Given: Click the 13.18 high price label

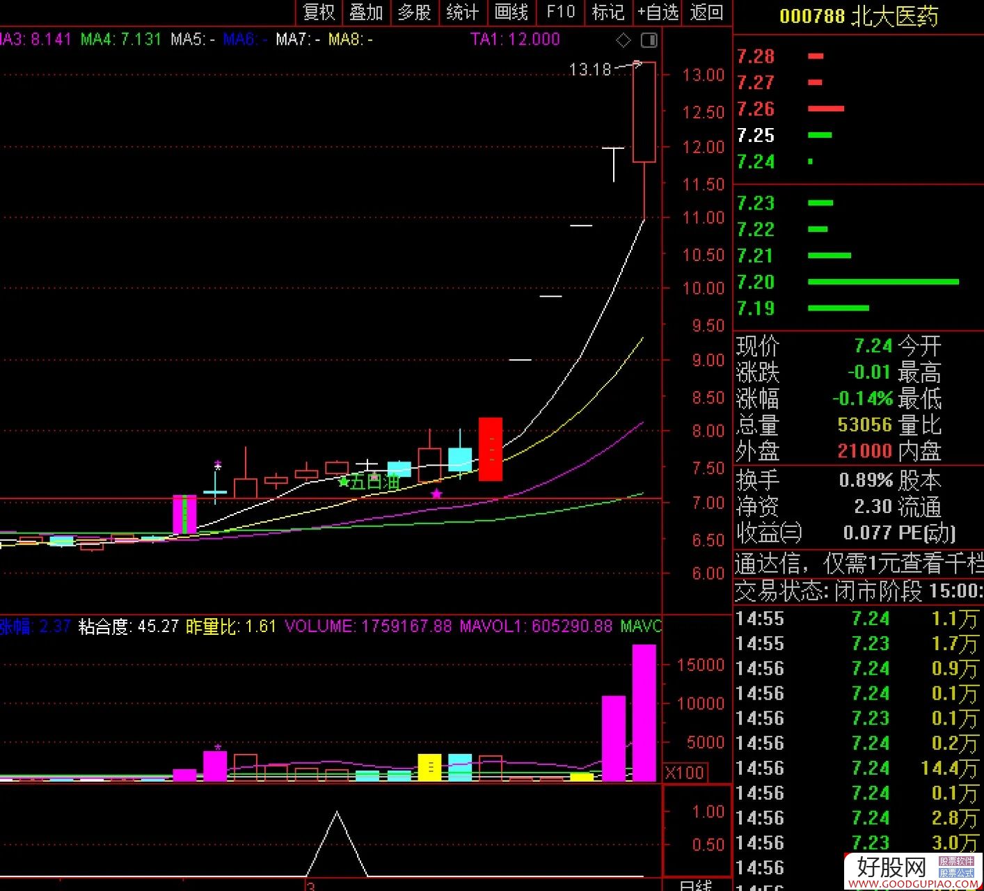Looking at the screenshot, I should [589, 70].
